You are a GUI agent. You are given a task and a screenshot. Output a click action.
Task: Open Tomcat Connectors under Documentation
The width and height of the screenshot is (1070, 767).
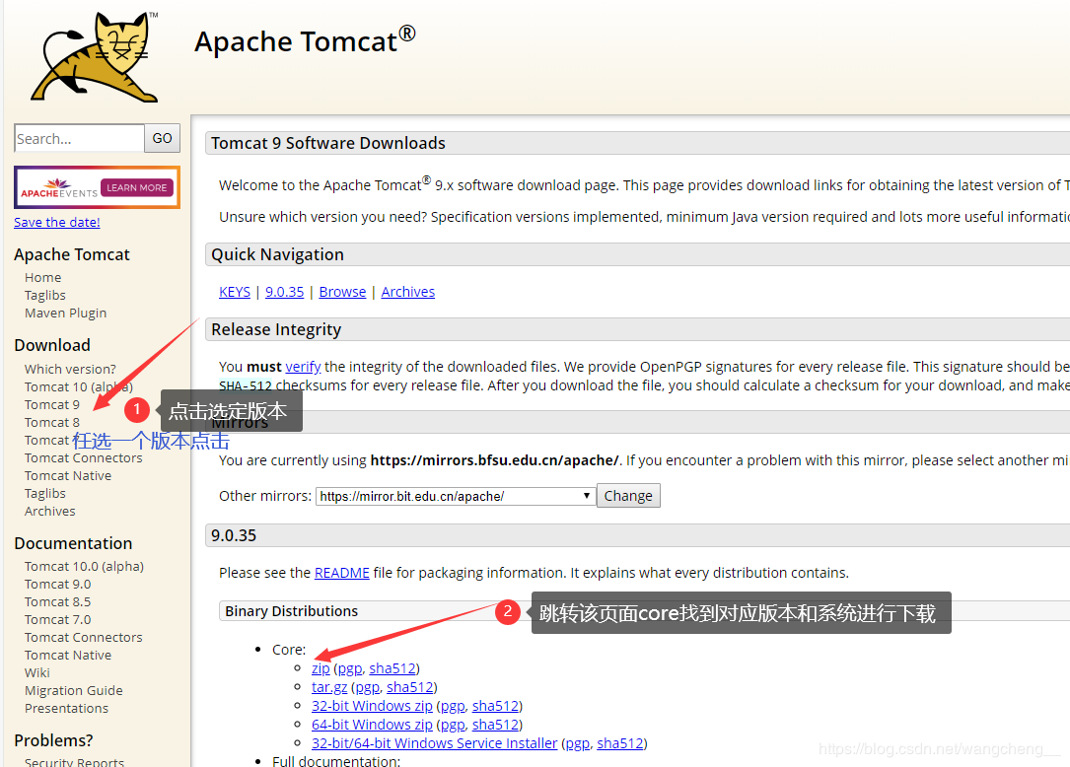[x=83, y=637]
